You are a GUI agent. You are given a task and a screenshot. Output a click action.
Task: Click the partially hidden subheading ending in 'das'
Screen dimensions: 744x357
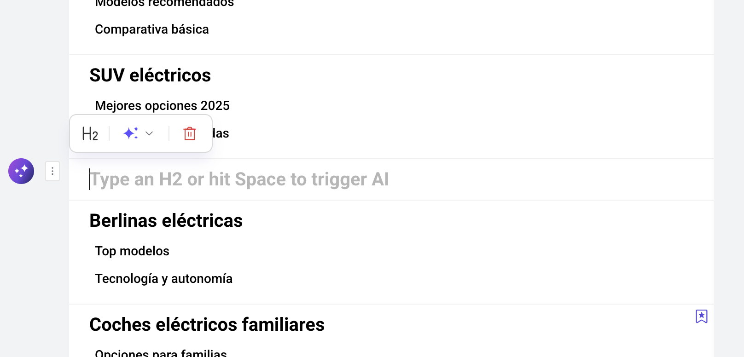221,133
